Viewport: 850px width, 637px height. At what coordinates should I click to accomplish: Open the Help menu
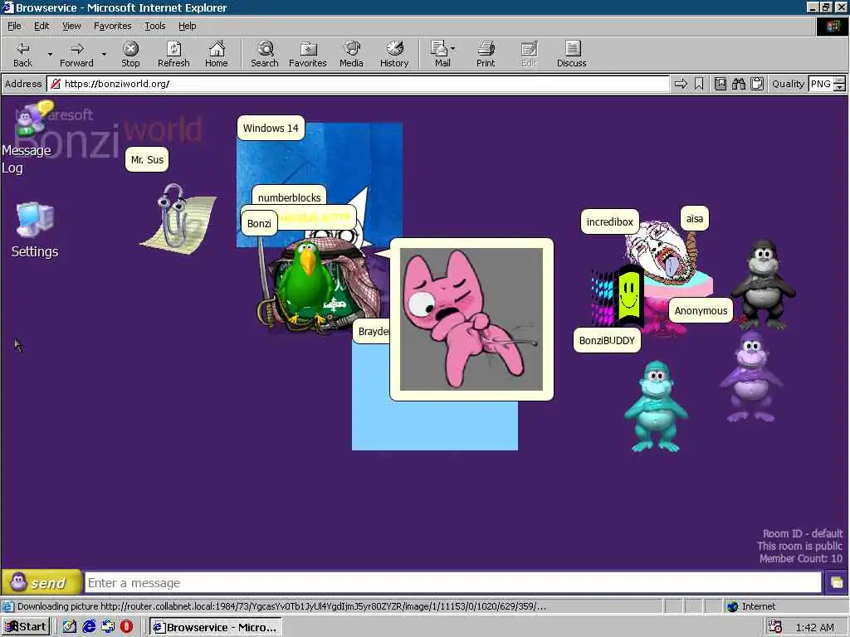click(187, 26)
